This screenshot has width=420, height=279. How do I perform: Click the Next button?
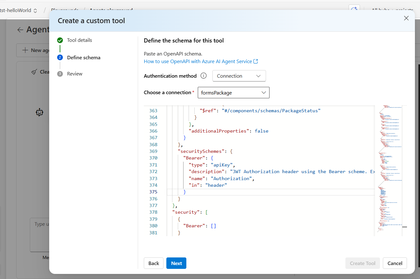[x=176, y=263]
